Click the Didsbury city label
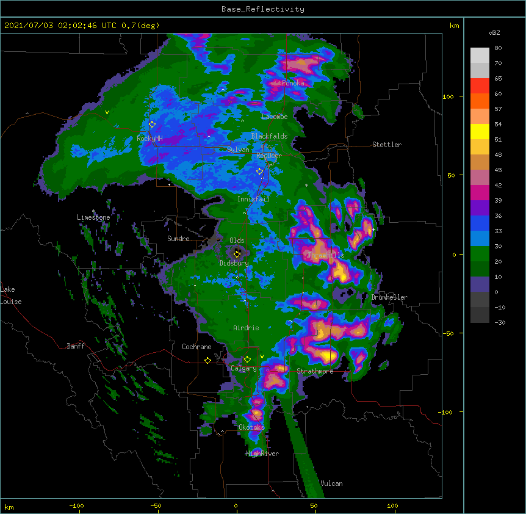526x514 pixels. [x=234, y=263]
